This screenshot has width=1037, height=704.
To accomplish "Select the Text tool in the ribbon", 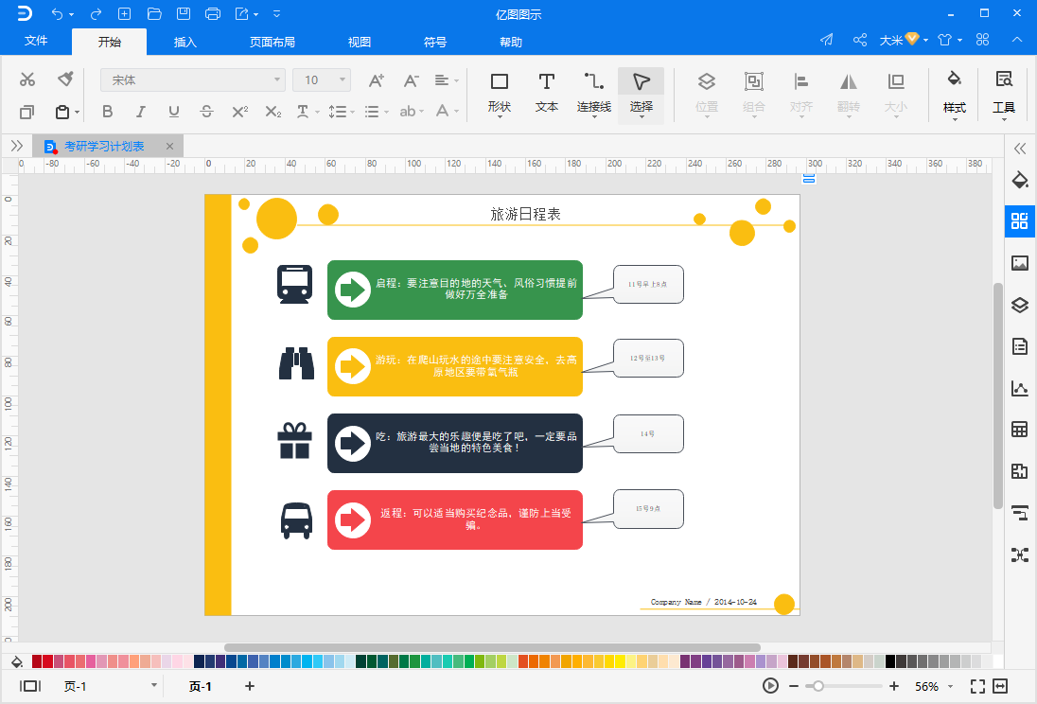I will coord(546,94).
